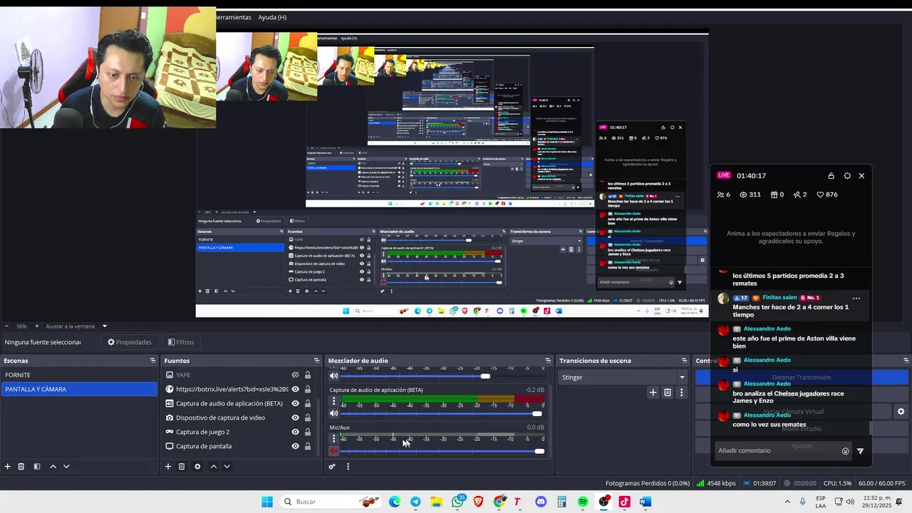The width and height of the screenshot is (912, 513).
Task: Pop out Escenas dock panel
Action: (152, 361)
